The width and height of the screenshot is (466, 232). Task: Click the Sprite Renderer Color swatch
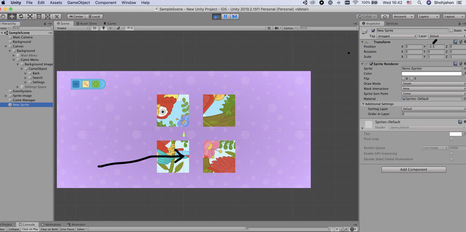point(431,73)
